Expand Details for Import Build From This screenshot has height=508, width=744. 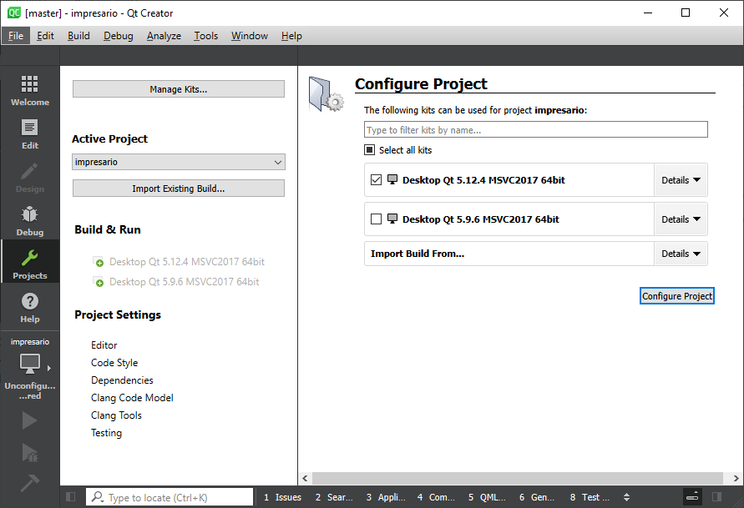(x=681, y=254)
